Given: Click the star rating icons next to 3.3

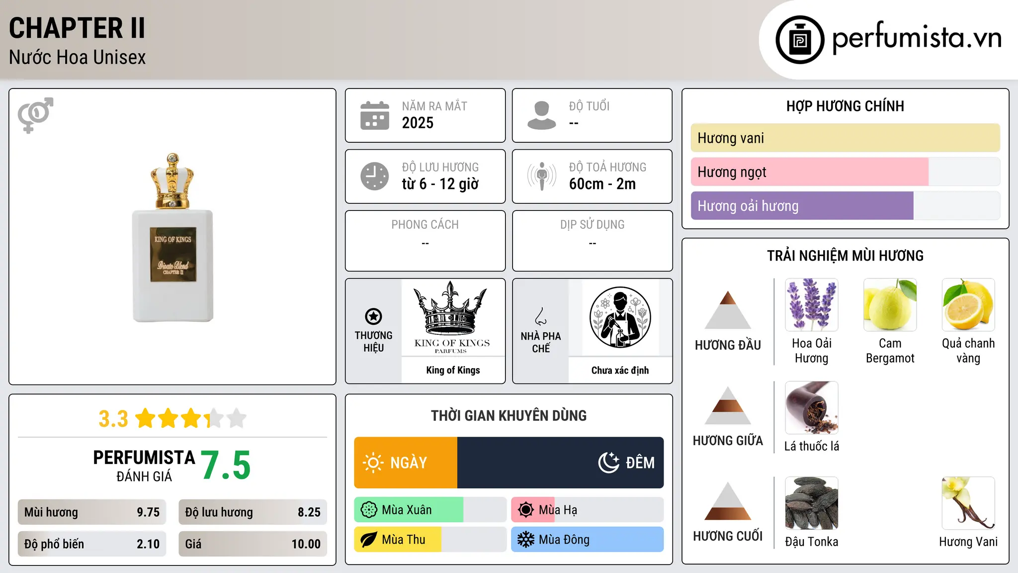Looking at the screenshot, I should [191, 418].
